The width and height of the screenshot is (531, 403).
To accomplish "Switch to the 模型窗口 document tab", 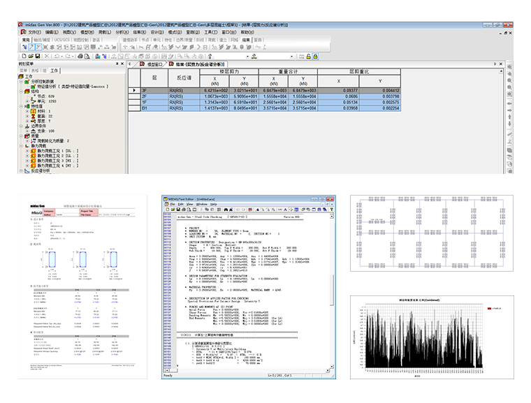I will click(x=152, y=64).
